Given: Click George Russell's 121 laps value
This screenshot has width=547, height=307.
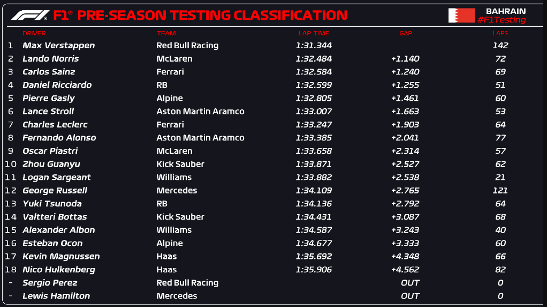Looking at the screenshot, I should [x=500, y=190].
